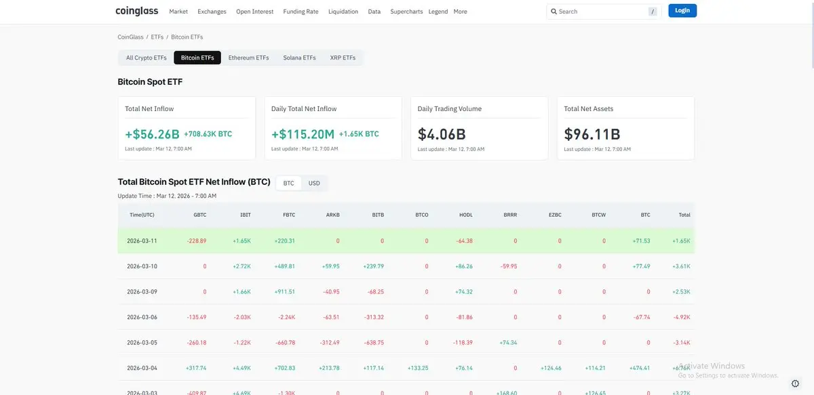814x395 pixels.
Task: Click the Login button
Action: 682,11
